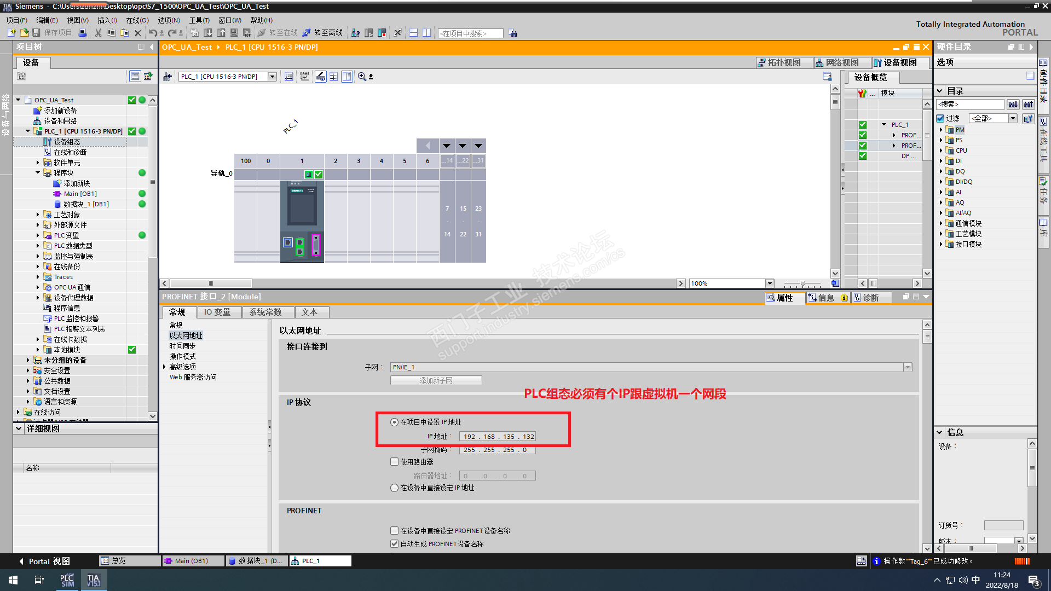The image size is (1051, 591).
Task: Click the download to device icon
Action: click(208, 33)
